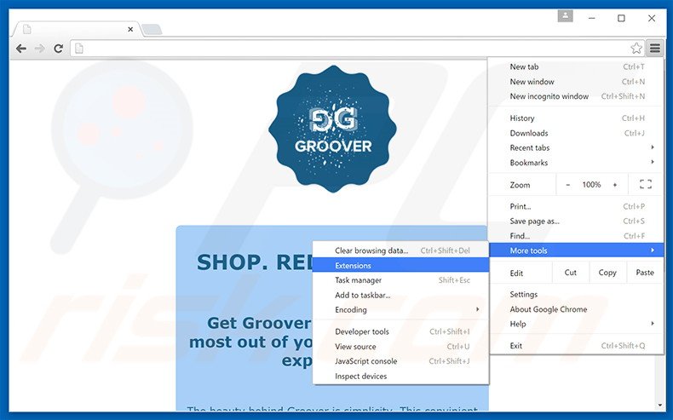This screenshot has height=420, width=673.
Task: Select Save page as... menu item
Action: [x=577, y=221]
